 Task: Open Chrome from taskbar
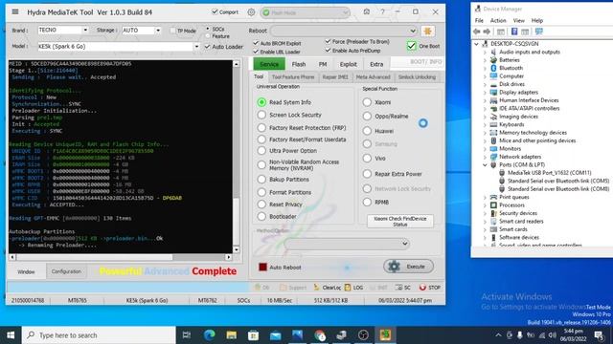click(319, 335)
